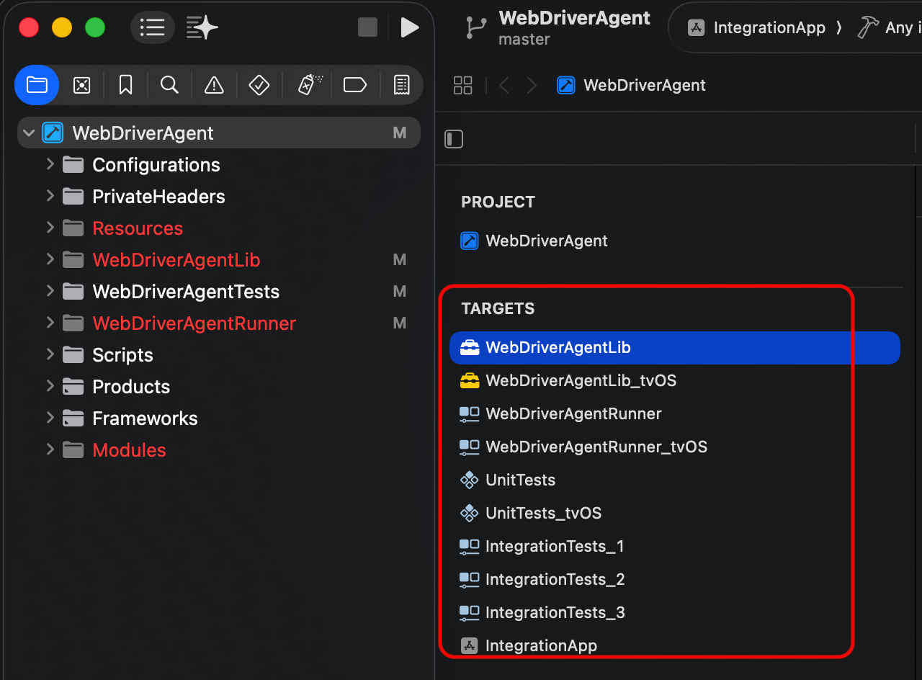Viewport: 922px width, 680px height.
Task: Toggle the project targets list sidebar
Action: point(454,139)
